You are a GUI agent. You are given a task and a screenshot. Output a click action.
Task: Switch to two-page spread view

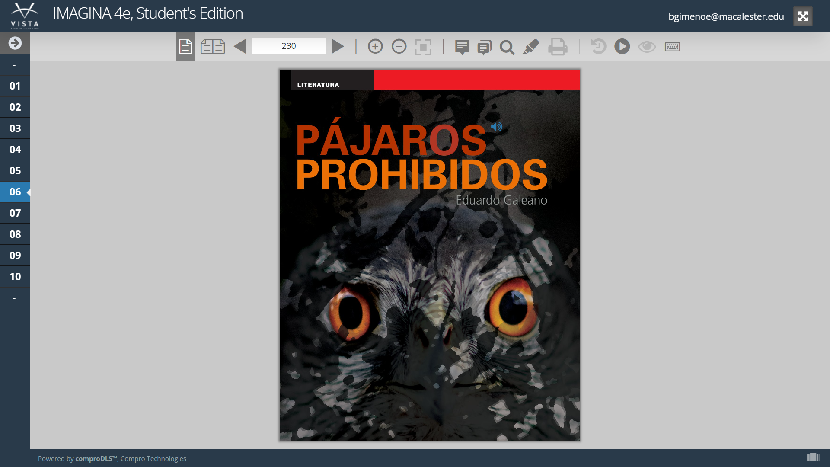pyautogui.click(x=213, y=46)
